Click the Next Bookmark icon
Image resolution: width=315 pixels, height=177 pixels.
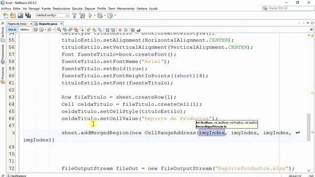click(x=94, y=29)
